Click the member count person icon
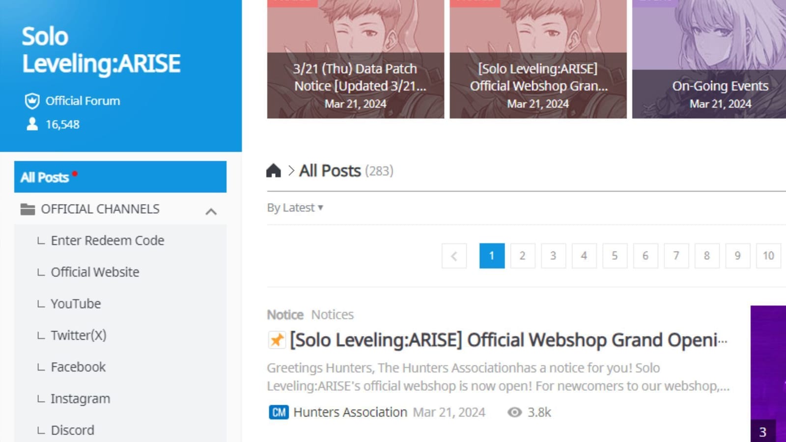 tap(32, 124)
